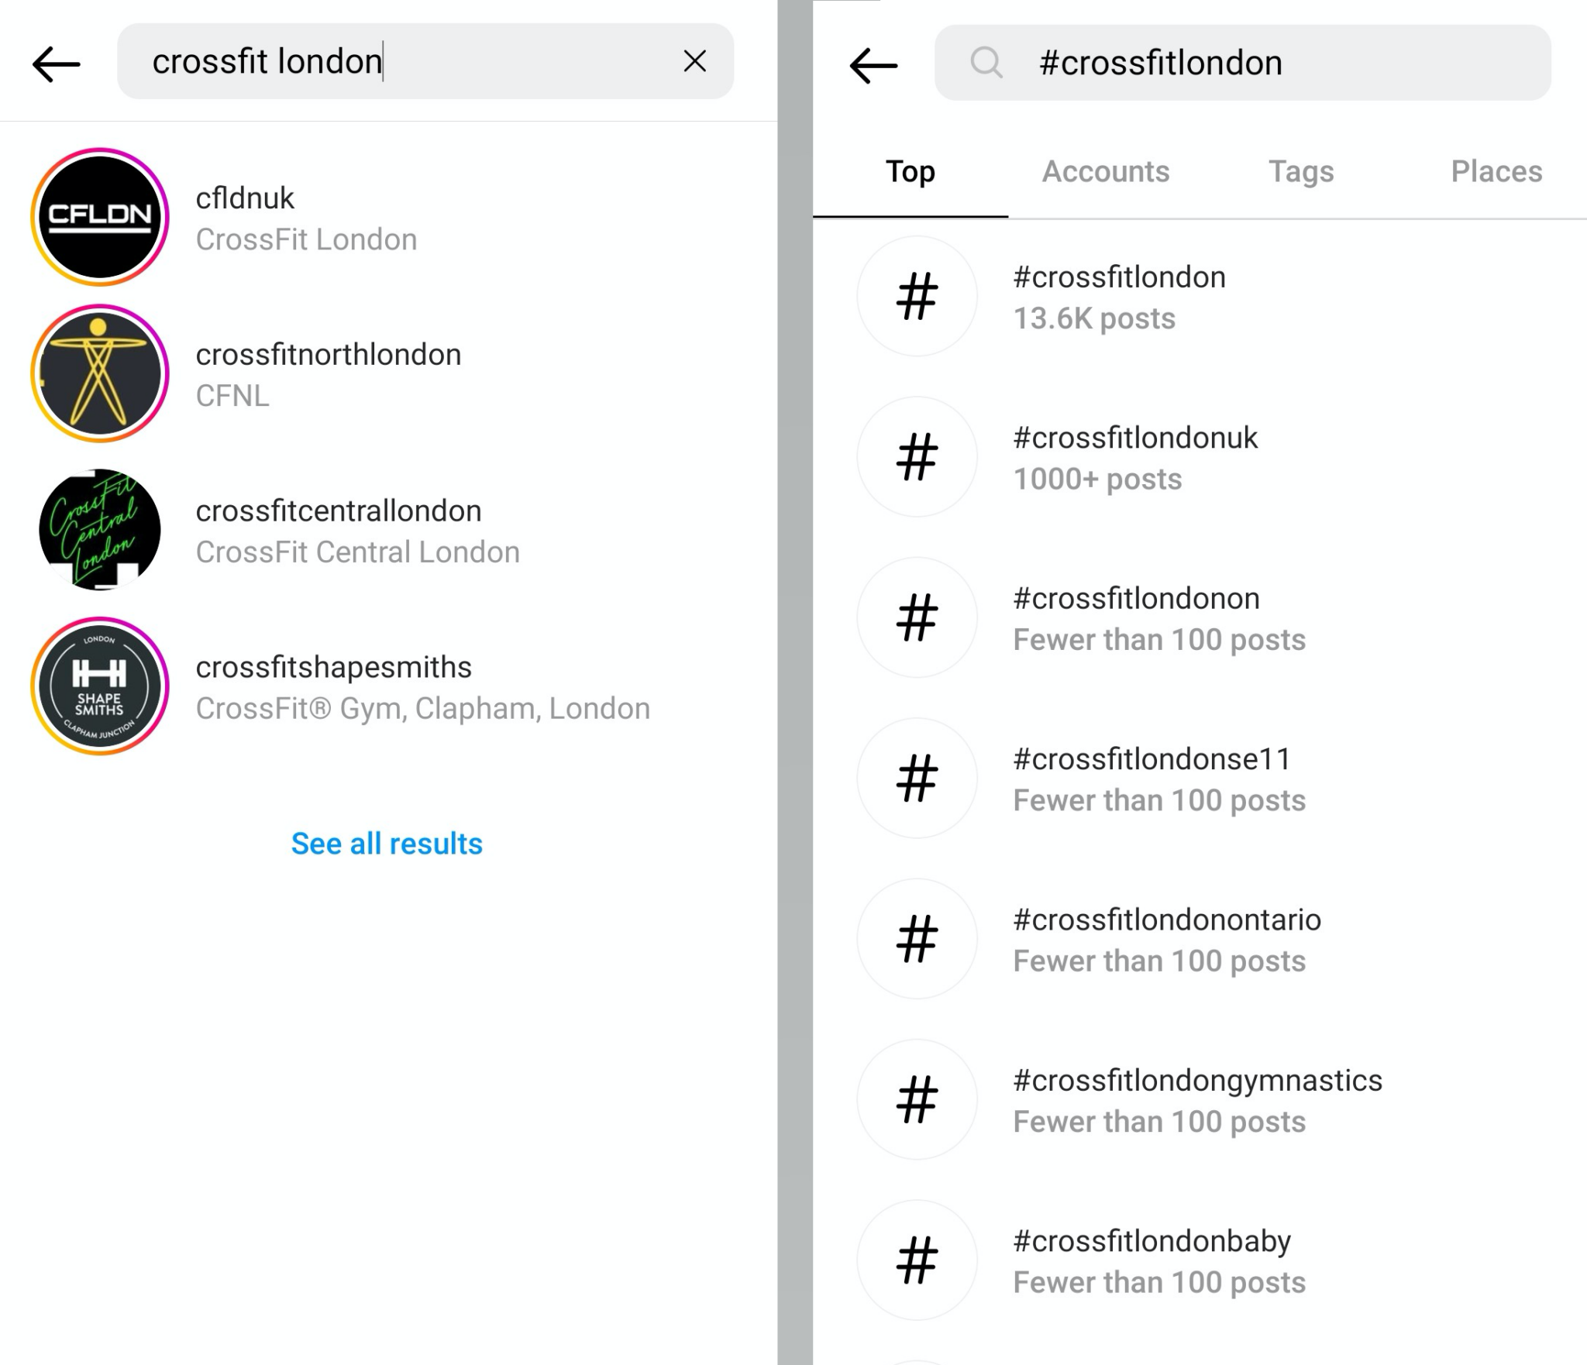Image resolution: width=1587 pixels, height=1365 pixels.
Task: Open the crossfitnorthlondon avatar
Action: [x=100, y=373]
